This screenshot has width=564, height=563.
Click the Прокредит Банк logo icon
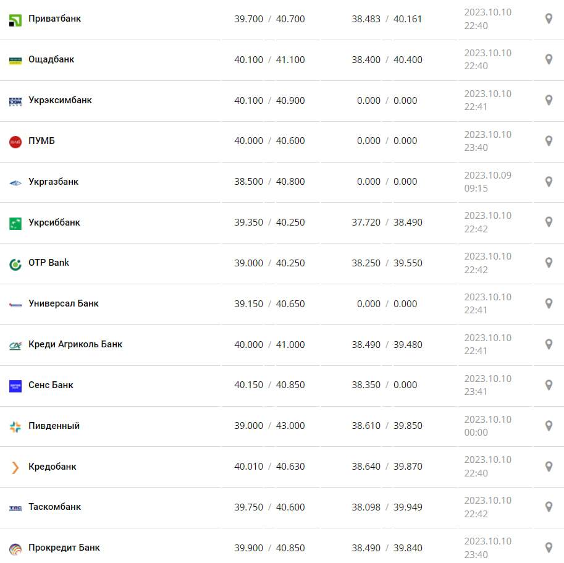point(15,549)
